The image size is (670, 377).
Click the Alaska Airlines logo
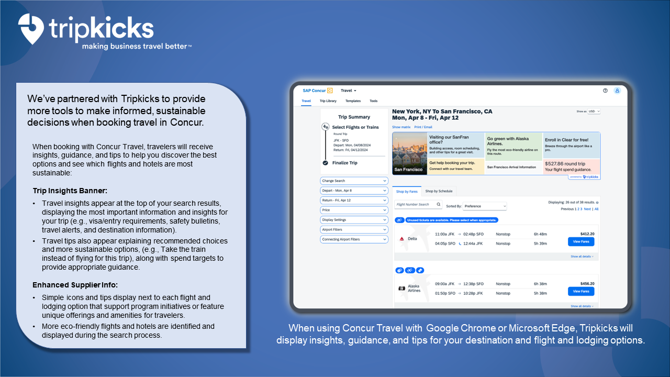pyautogui.click(x=402, y=288)
